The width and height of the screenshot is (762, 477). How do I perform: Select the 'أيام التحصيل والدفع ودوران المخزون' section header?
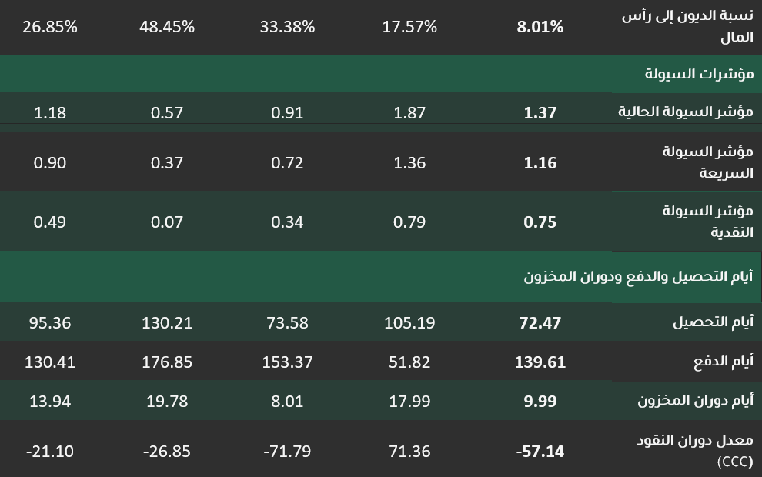[638, 276]
